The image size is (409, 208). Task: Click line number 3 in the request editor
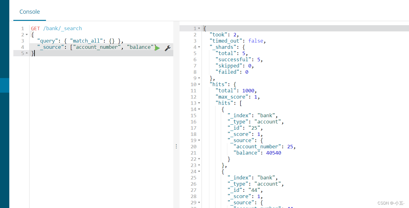point(22,41)
